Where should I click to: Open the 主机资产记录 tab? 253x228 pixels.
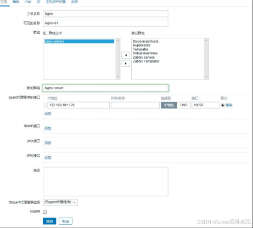pos(55,2)
